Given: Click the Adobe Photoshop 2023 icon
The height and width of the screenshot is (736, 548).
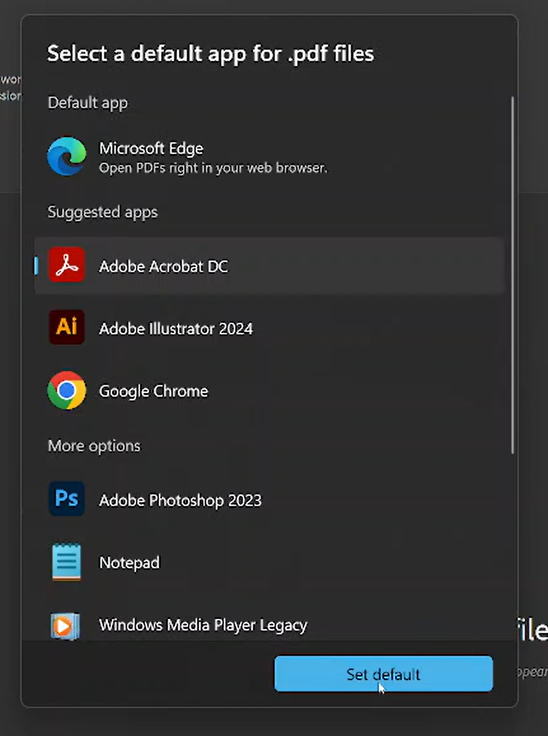Looking at the screenshot, I should click(67, 500).
